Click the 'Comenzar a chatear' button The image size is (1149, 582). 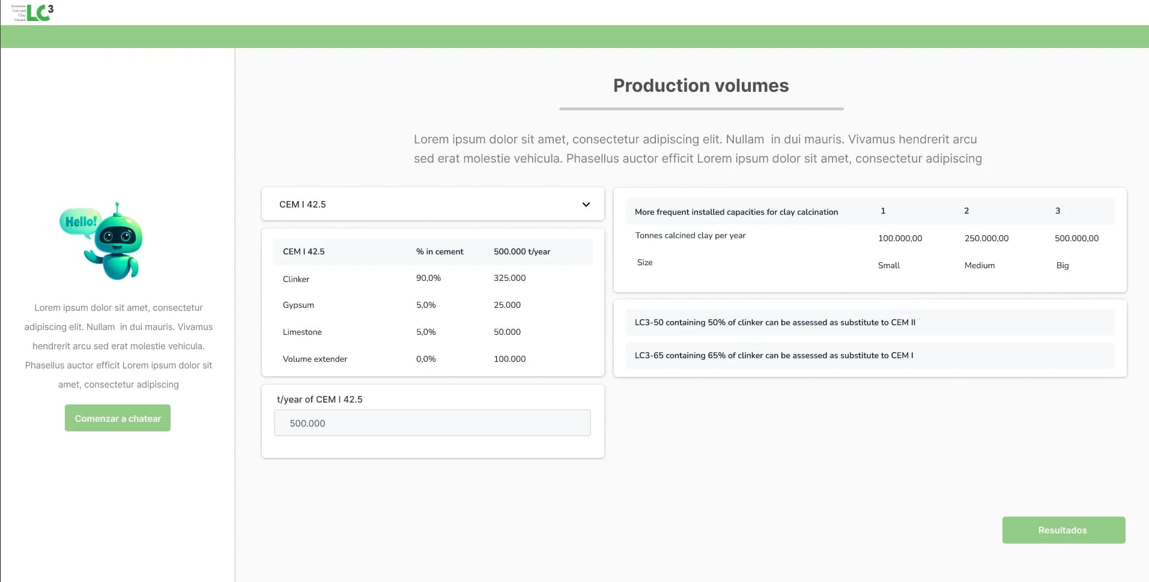[x=117, y=418]
